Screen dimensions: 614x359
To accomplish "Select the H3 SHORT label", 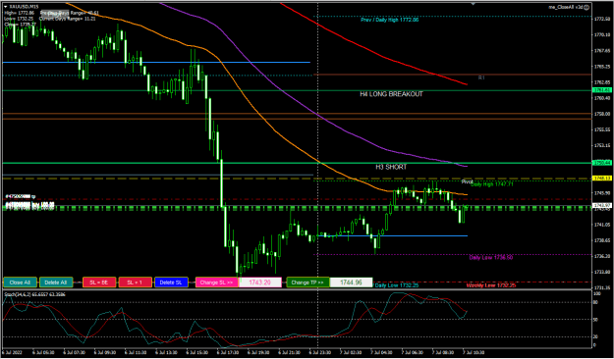I will tap(391, 167).
